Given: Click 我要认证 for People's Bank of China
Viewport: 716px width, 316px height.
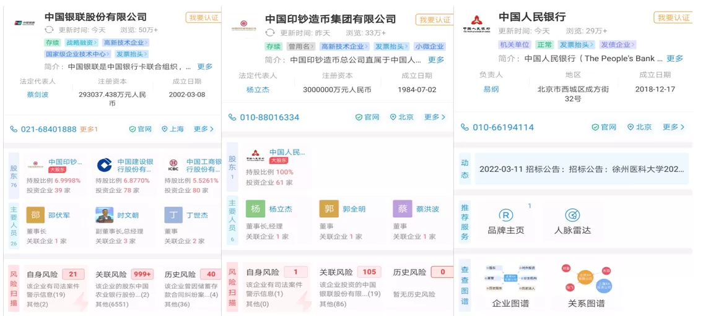Looking at the screenshot, I should pyautogui.click(x=673, y=18).
